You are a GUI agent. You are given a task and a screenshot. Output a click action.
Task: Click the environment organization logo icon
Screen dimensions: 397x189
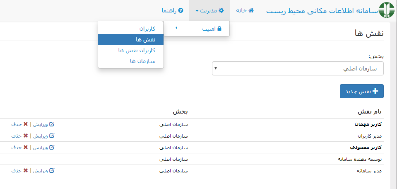coord(386,10)
